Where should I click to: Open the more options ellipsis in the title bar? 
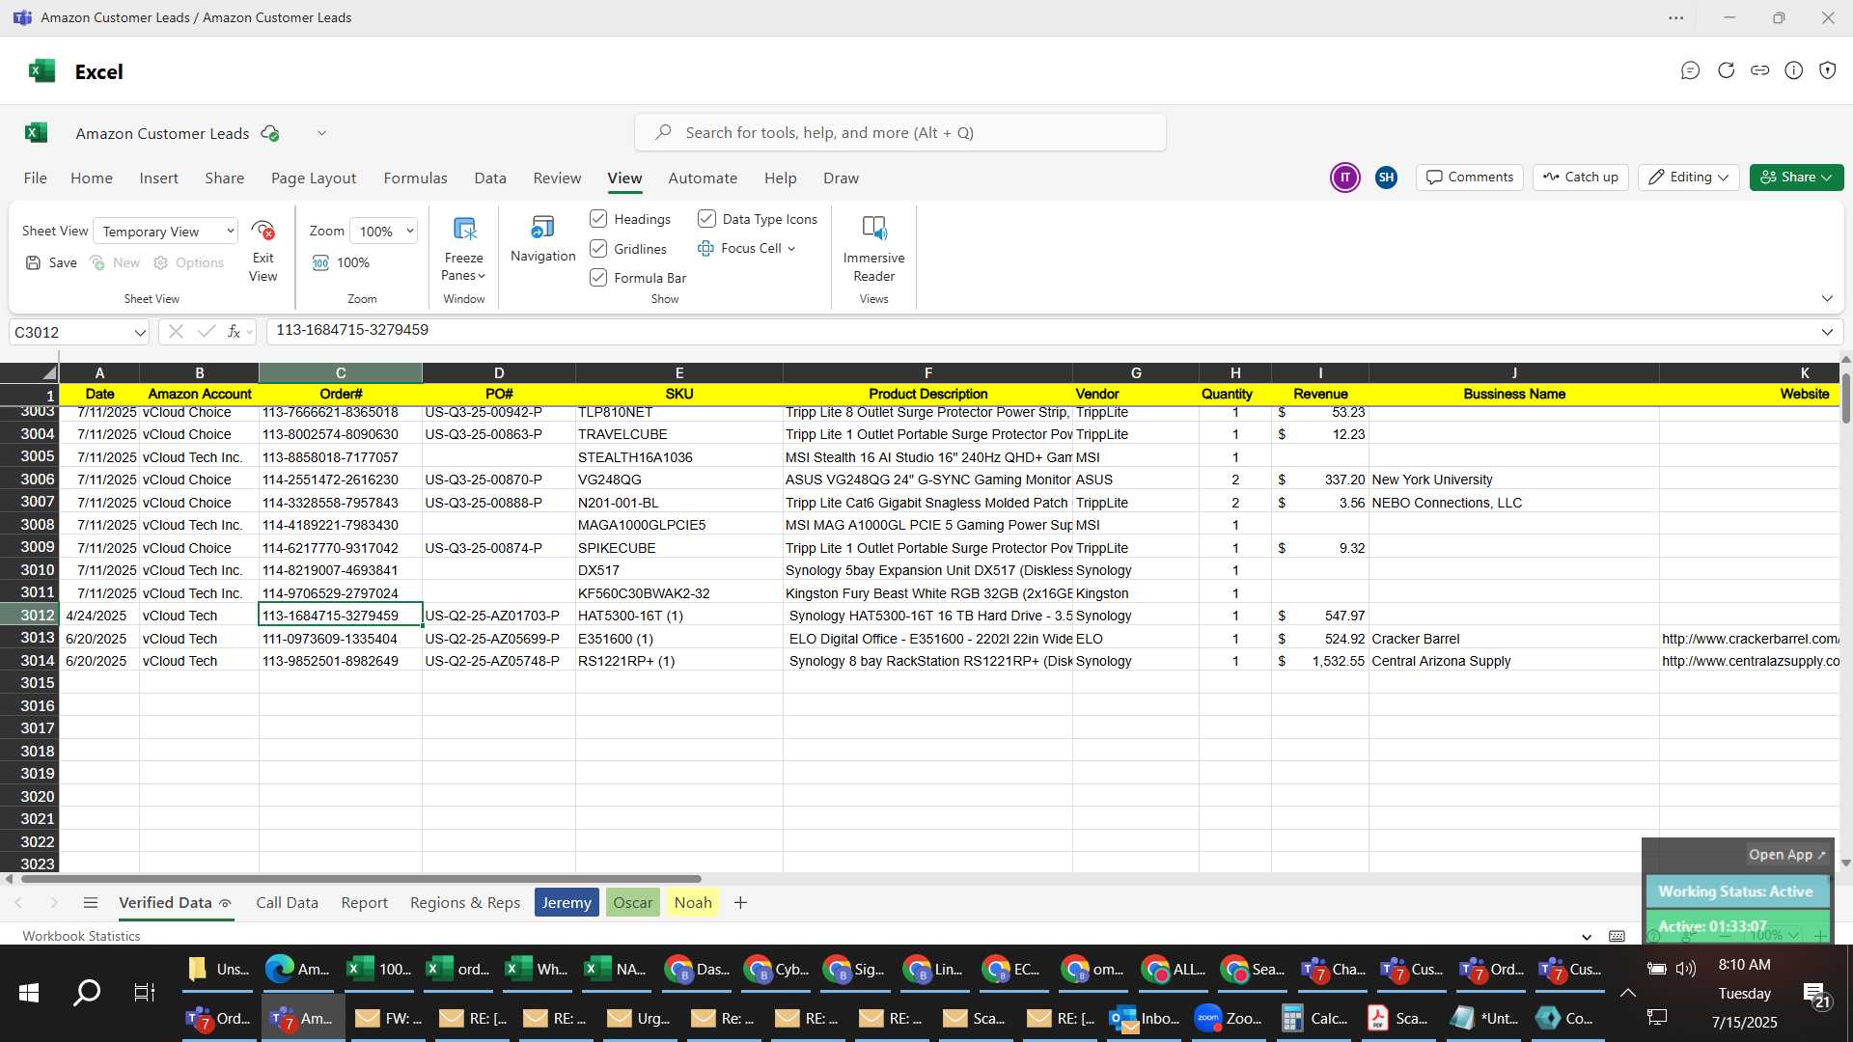tap(1676, 17)
